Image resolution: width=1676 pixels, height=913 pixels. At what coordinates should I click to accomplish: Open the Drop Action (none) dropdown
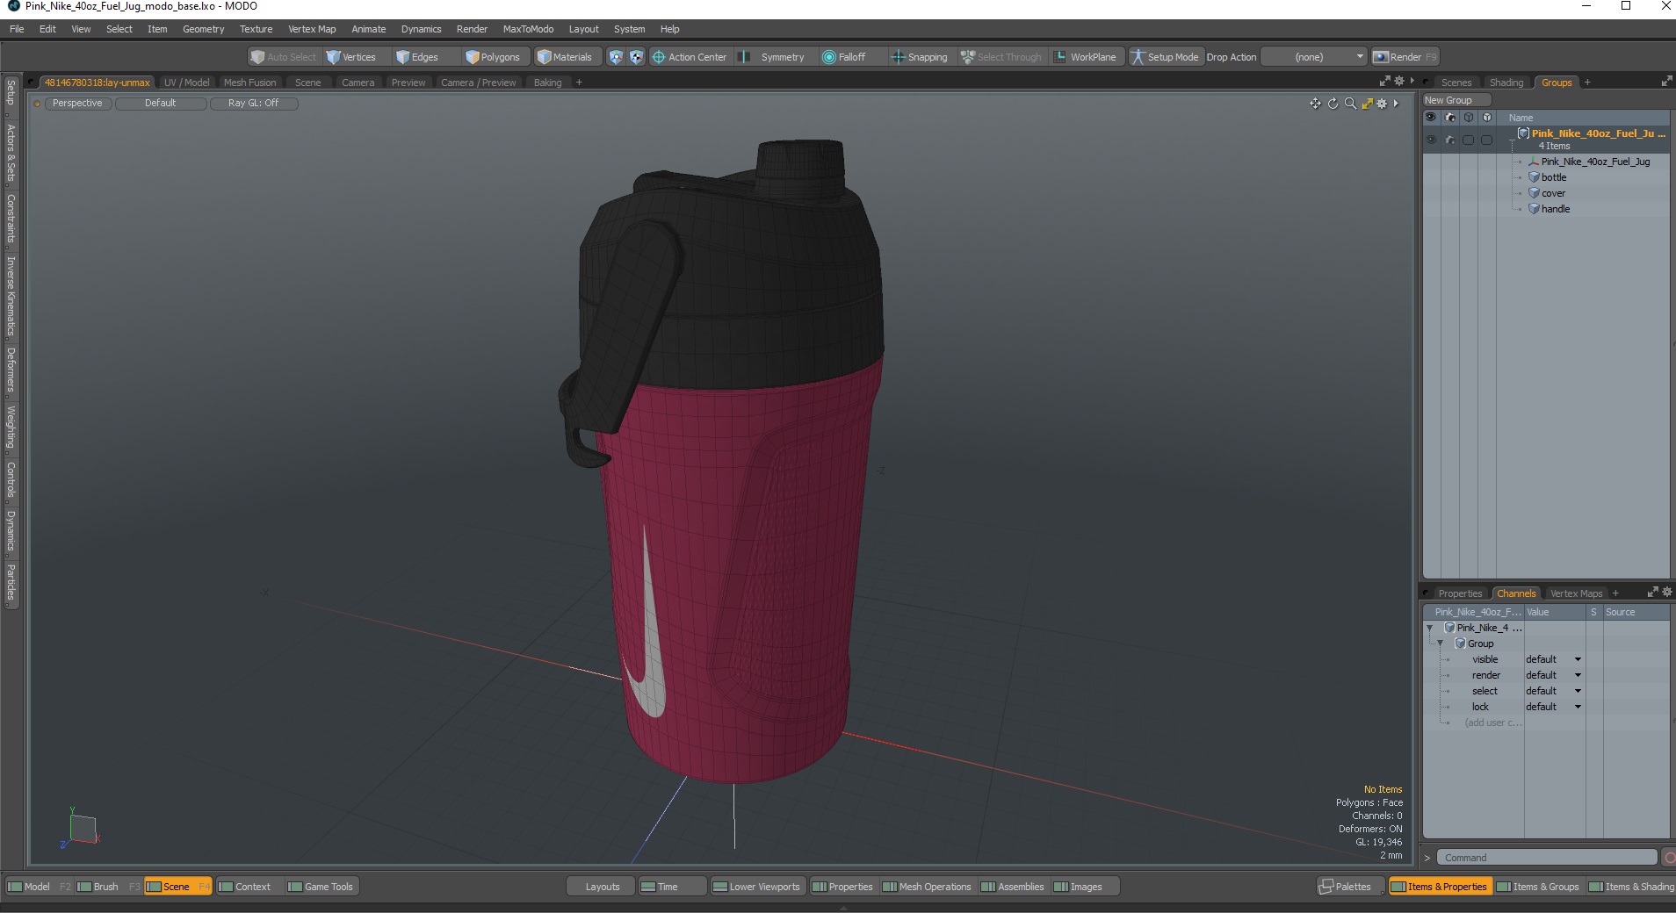point(1314,57)
